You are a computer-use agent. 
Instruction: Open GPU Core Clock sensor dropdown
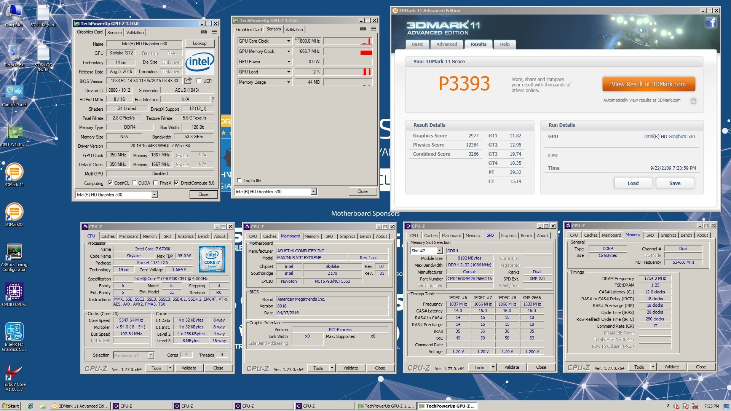289,41
